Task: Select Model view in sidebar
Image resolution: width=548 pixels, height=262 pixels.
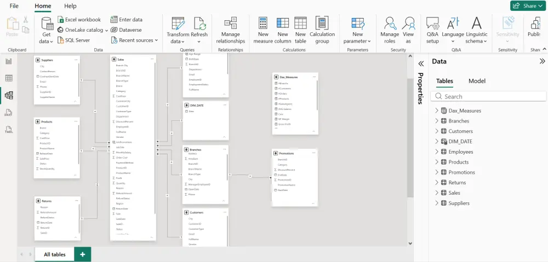Action: pos(9,95)
